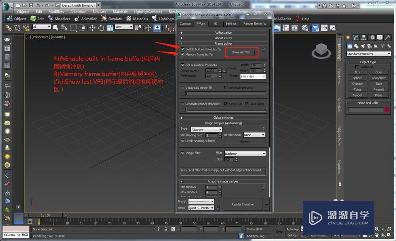Activate the Select and Move tool
The image size is (396, 241).
92,28
